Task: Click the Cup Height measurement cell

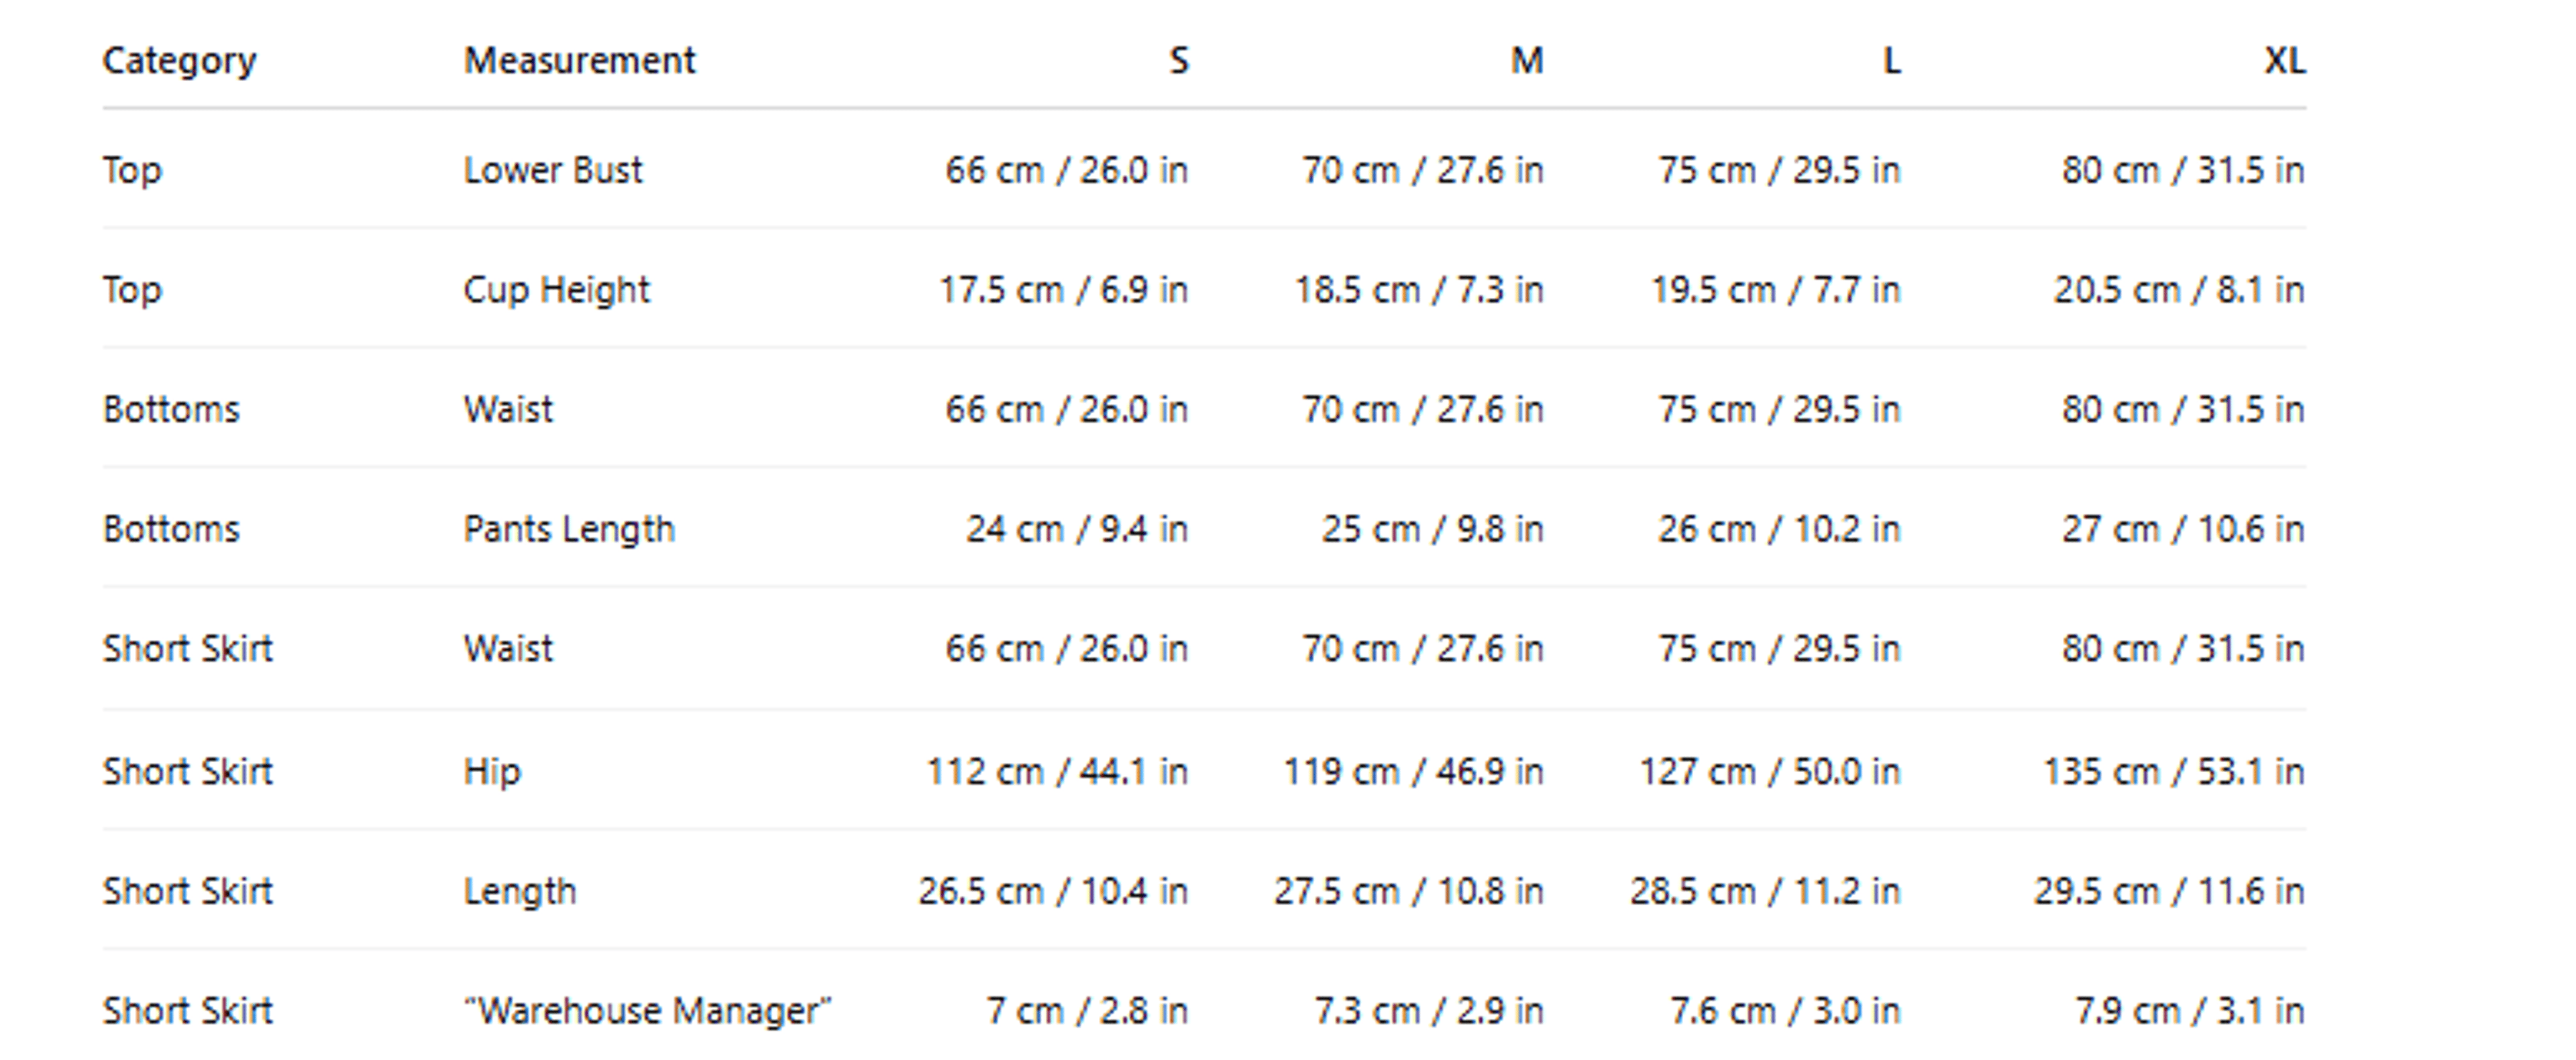Action: 556,290
